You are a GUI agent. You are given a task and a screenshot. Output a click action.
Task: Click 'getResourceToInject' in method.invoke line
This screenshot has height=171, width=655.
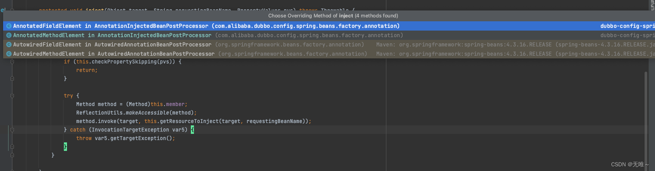click(x=189, y=121)
